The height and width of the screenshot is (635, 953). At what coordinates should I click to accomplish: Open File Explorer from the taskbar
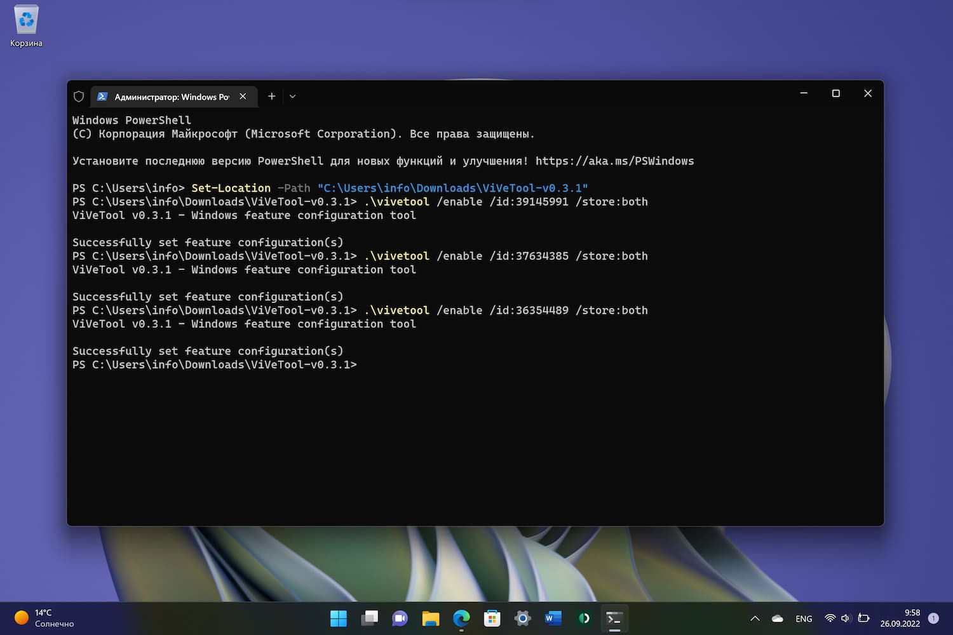coord(431,618)
